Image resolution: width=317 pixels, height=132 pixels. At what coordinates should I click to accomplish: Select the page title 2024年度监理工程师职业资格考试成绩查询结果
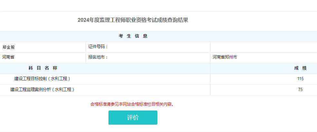133,20
